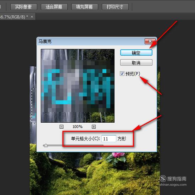The height and width of the screenshot is (195, 195).
Task: Click the 打印尺寸 button
Action: (115, 7)
